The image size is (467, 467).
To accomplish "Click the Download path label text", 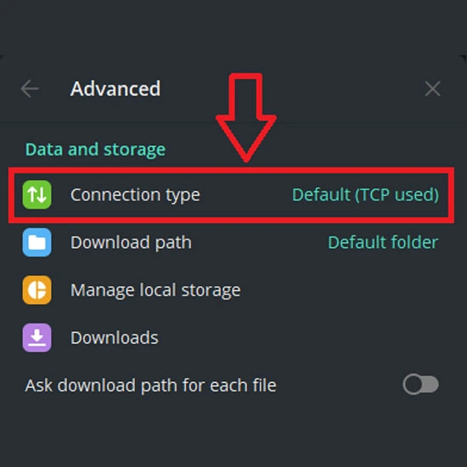I will pyautogui.click(x=131, y=243).
